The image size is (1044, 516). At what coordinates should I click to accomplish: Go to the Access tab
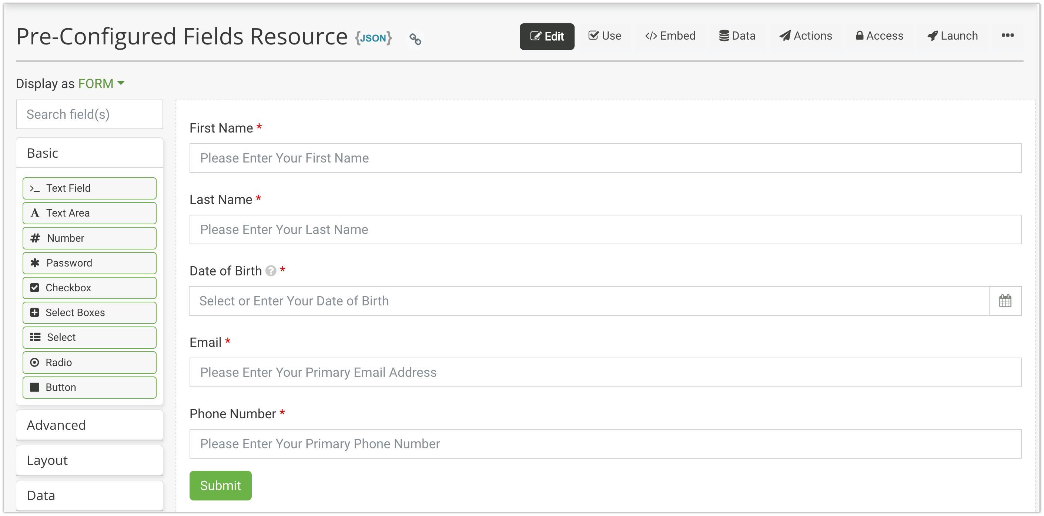pyautogui.click(x=880, y=36)
